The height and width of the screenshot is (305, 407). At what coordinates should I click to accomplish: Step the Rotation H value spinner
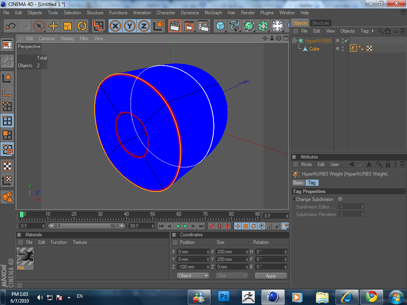tap(285, 252)
